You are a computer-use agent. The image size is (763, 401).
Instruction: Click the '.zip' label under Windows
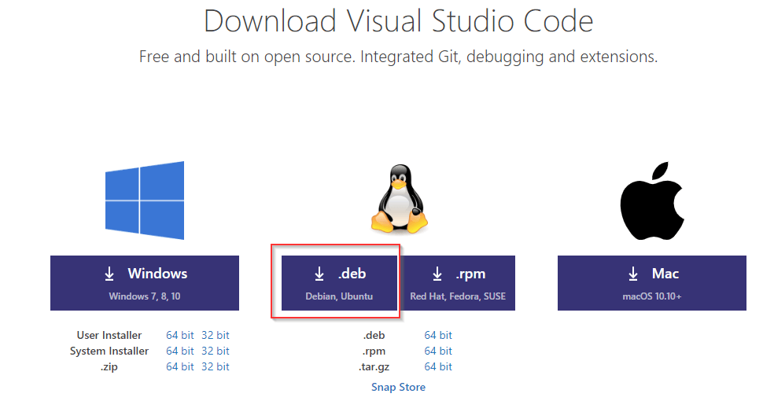(x=109, y=367)
